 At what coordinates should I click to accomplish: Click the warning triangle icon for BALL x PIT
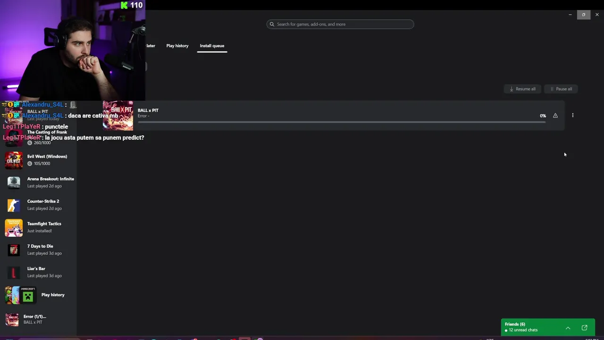coord(555,116)
